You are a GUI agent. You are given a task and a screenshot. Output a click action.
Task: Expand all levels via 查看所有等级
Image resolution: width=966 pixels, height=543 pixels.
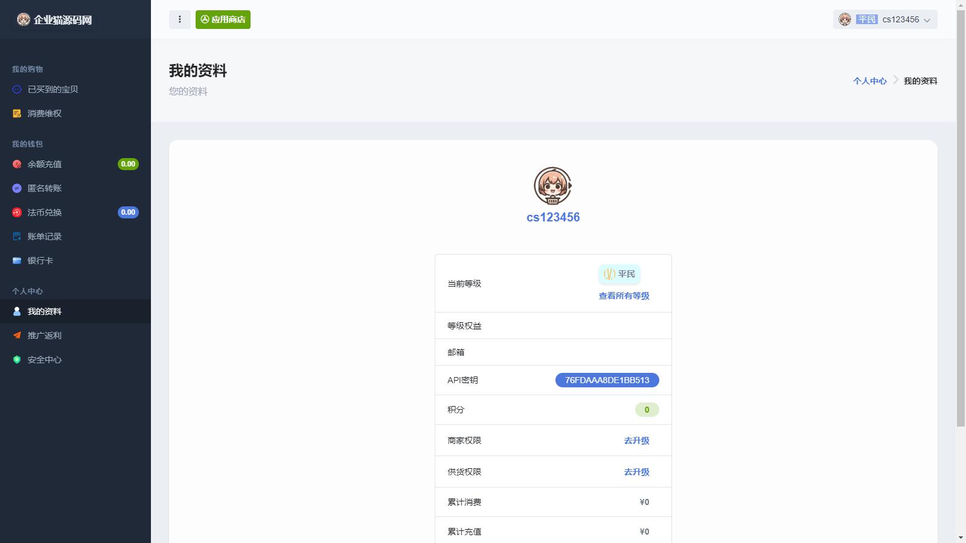pyautogui.click(x=622, y=296)
